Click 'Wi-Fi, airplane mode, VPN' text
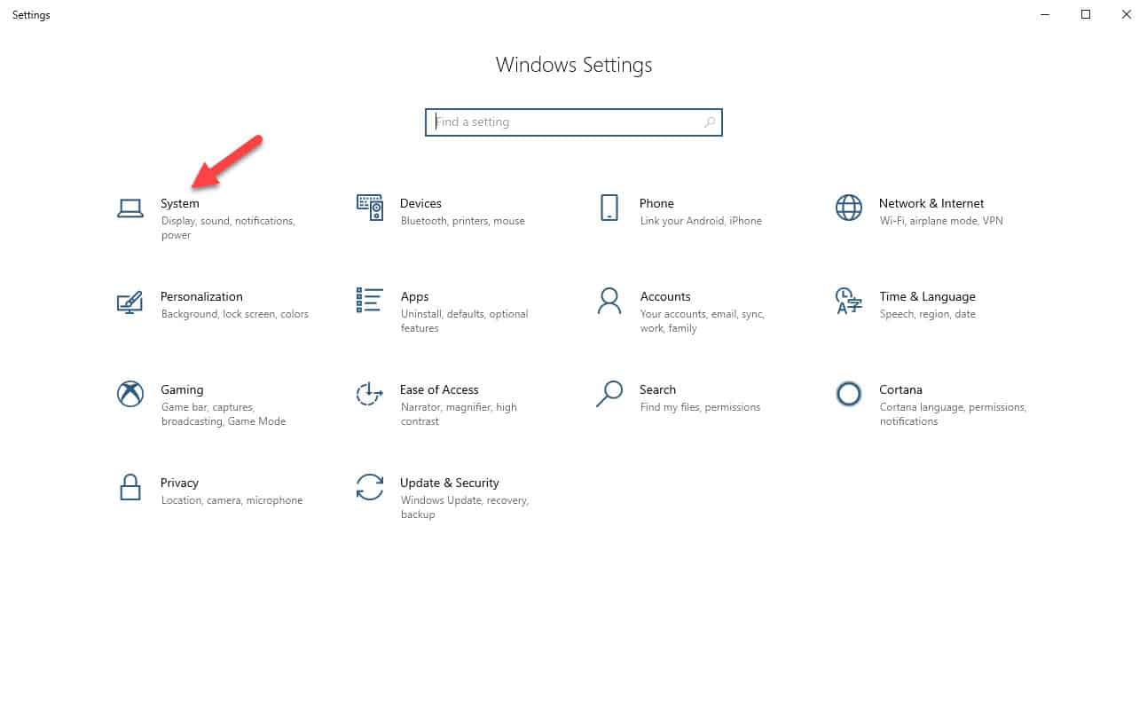The image size is (1147, 707). [x=941, y=221]
